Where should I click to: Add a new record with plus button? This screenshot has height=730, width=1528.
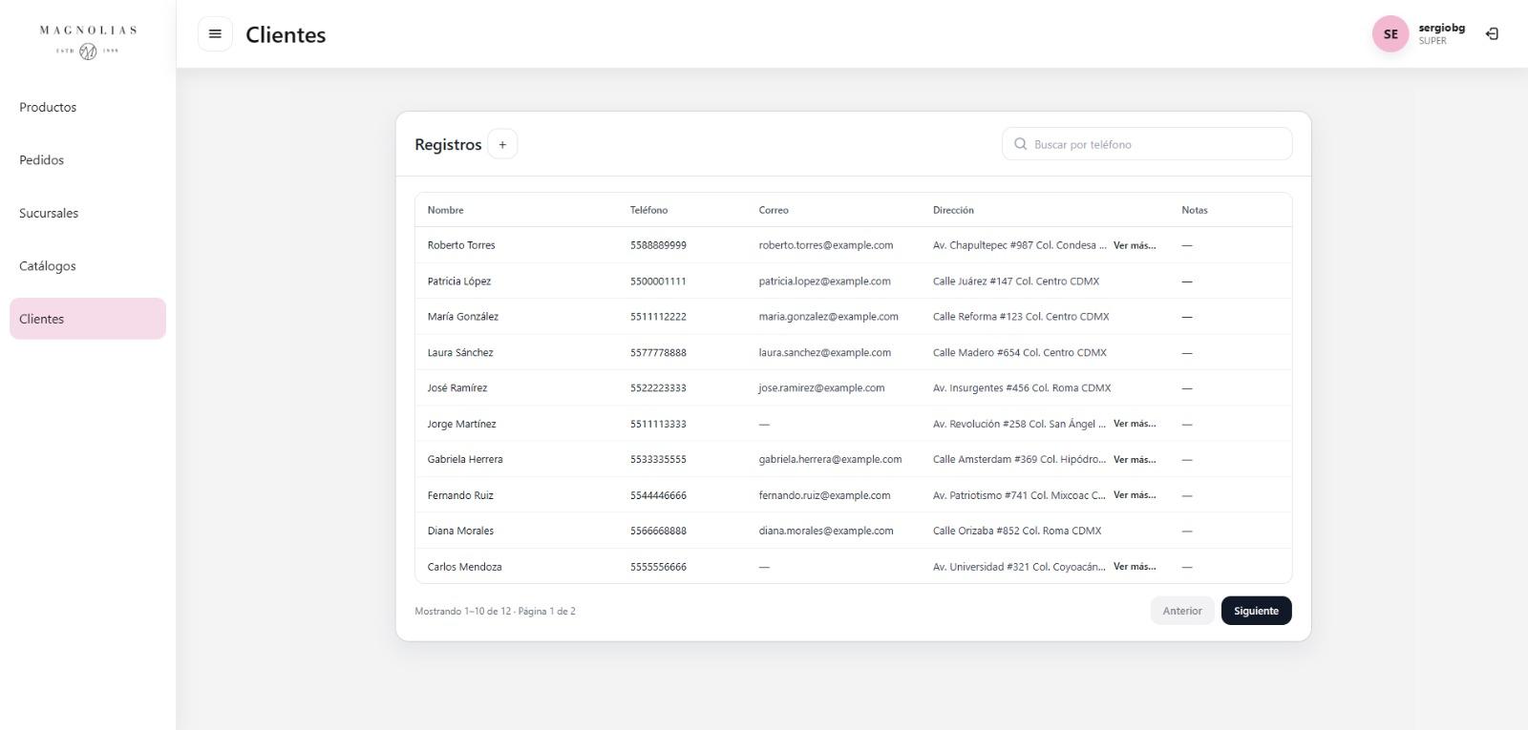(502, 144)
